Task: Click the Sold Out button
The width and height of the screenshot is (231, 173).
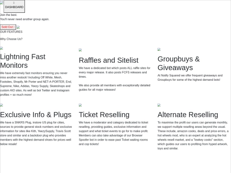Action: [x=8, y=27]
